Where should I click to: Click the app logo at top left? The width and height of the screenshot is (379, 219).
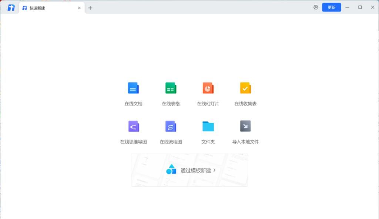pyautogui.click(x=11, y=7)
